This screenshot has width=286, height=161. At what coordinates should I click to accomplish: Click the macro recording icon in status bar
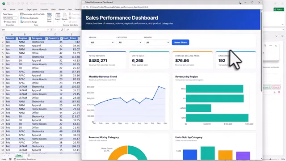10,159
